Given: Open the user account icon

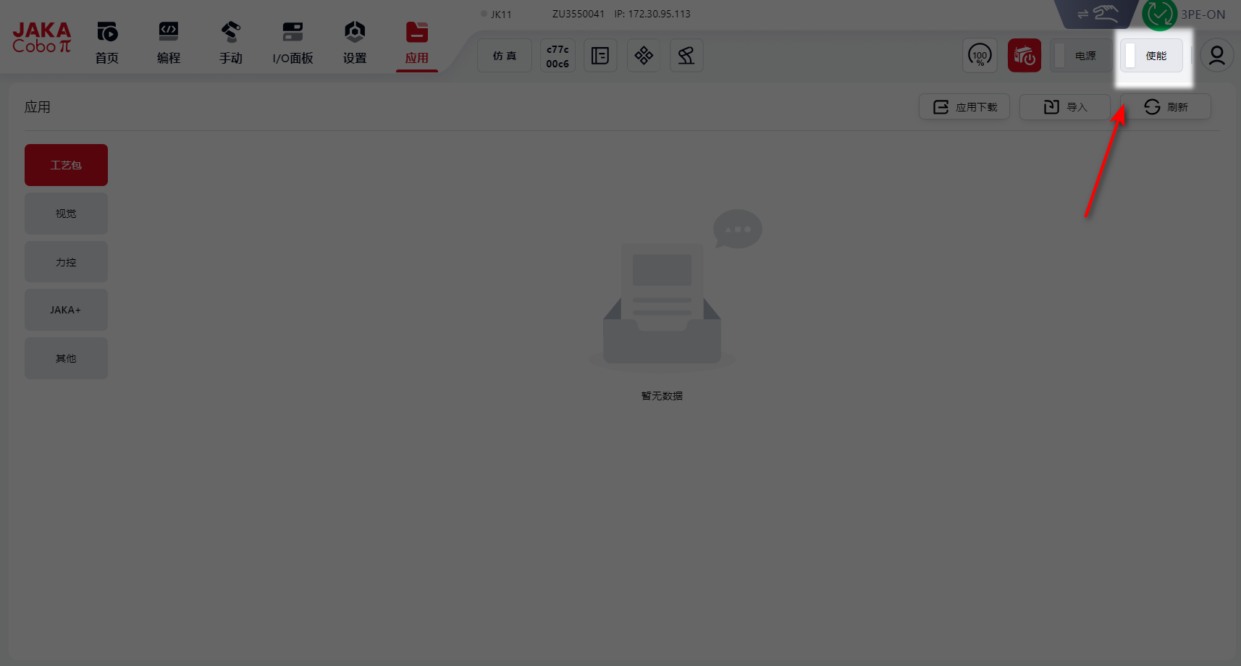Looking at the screenshot, I should (x=1216, y=56).
